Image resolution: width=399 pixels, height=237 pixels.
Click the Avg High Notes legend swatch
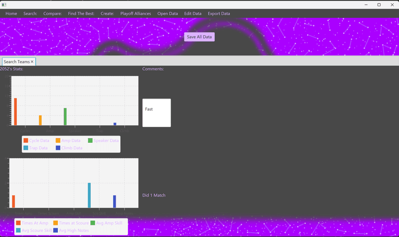(55, 230)
